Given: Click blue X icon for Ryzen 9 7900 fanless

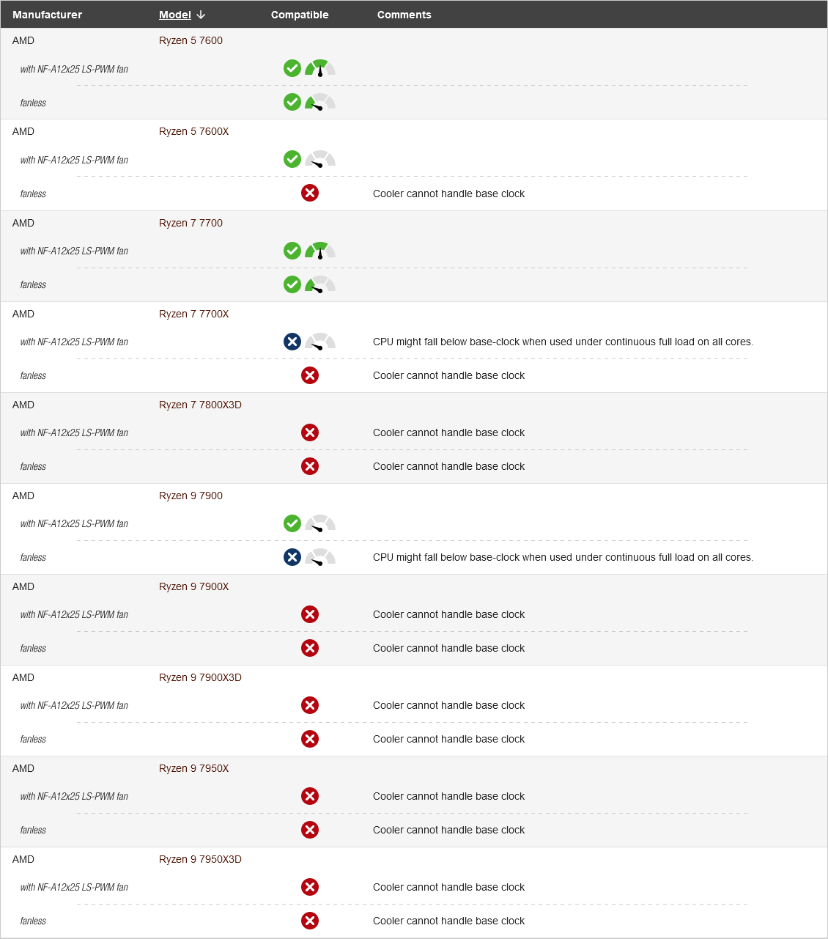Looking at the screenshot, I should pyautogui.click(x=292, y=556).
